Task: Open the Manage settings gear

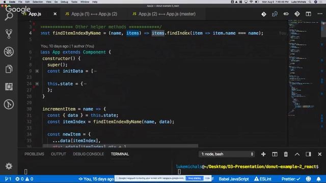Action: (9, 166)
